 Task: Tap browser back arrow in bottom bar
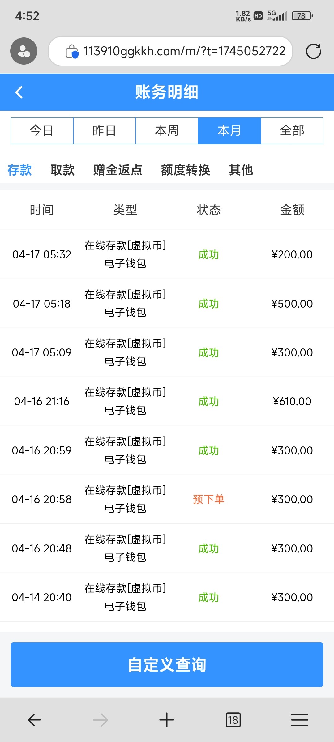point(34,720)
